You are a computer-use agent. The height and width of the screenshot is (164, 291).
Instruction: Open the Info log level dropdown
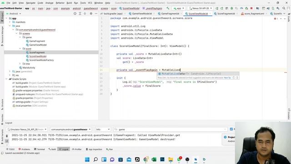[x=103, y=129]
